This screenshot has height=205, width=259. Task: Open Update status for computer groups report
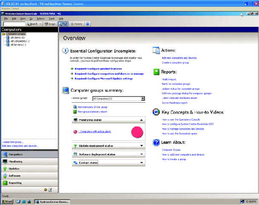click(181, 89)
